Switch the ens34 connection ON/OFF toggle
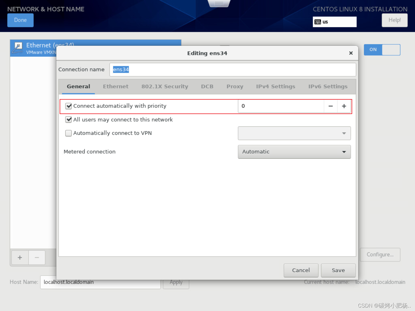The width and height of the screenshot is (415, 311). click(382, 50)
